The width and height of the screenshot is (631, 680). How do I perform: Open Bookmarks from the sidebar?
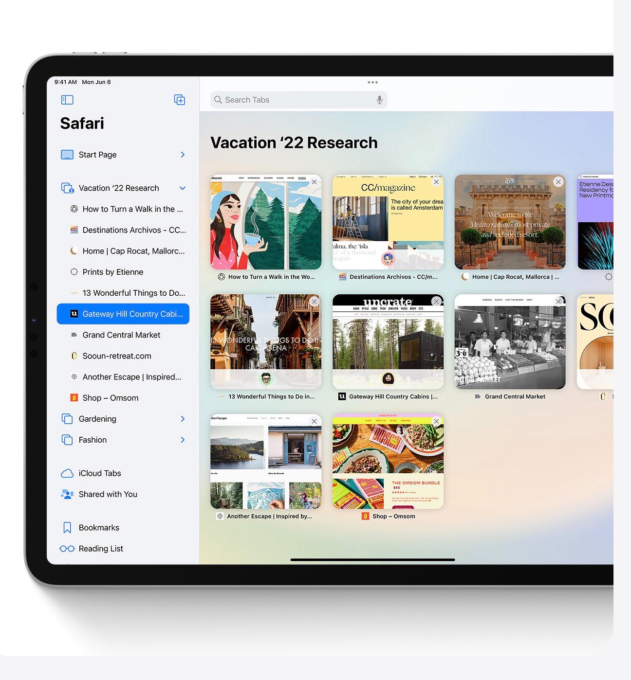98,528
